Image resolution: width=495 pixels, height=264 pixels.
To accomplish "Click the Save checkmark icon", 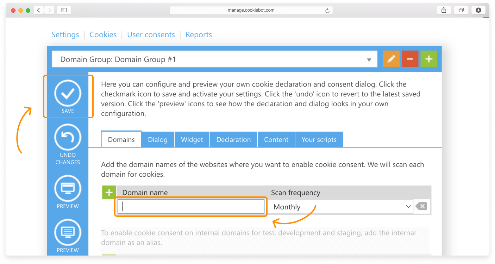I will pyautogui.click(x=68, y=93).
